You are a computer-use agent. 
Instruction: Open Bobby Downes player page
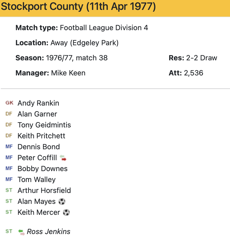(x=42, y=169)
